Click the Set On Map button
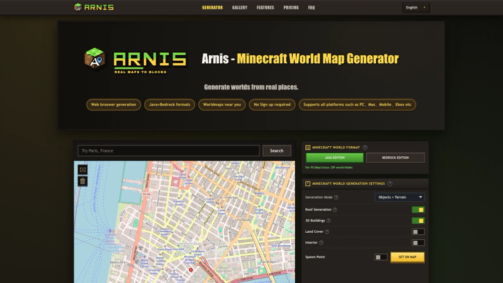The height and width of the screenshot is (283, 503). (407, 257)
